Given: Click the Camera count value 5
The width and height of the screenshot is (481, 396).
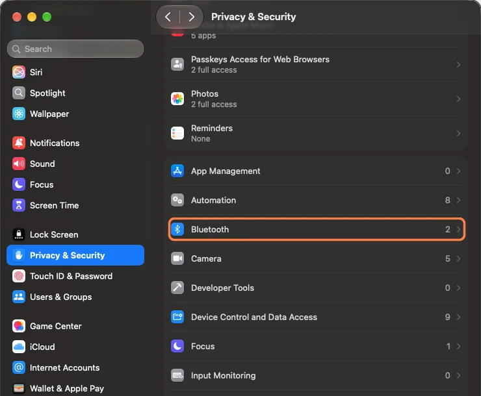Looking at the screenshot, I should point(448,259).
